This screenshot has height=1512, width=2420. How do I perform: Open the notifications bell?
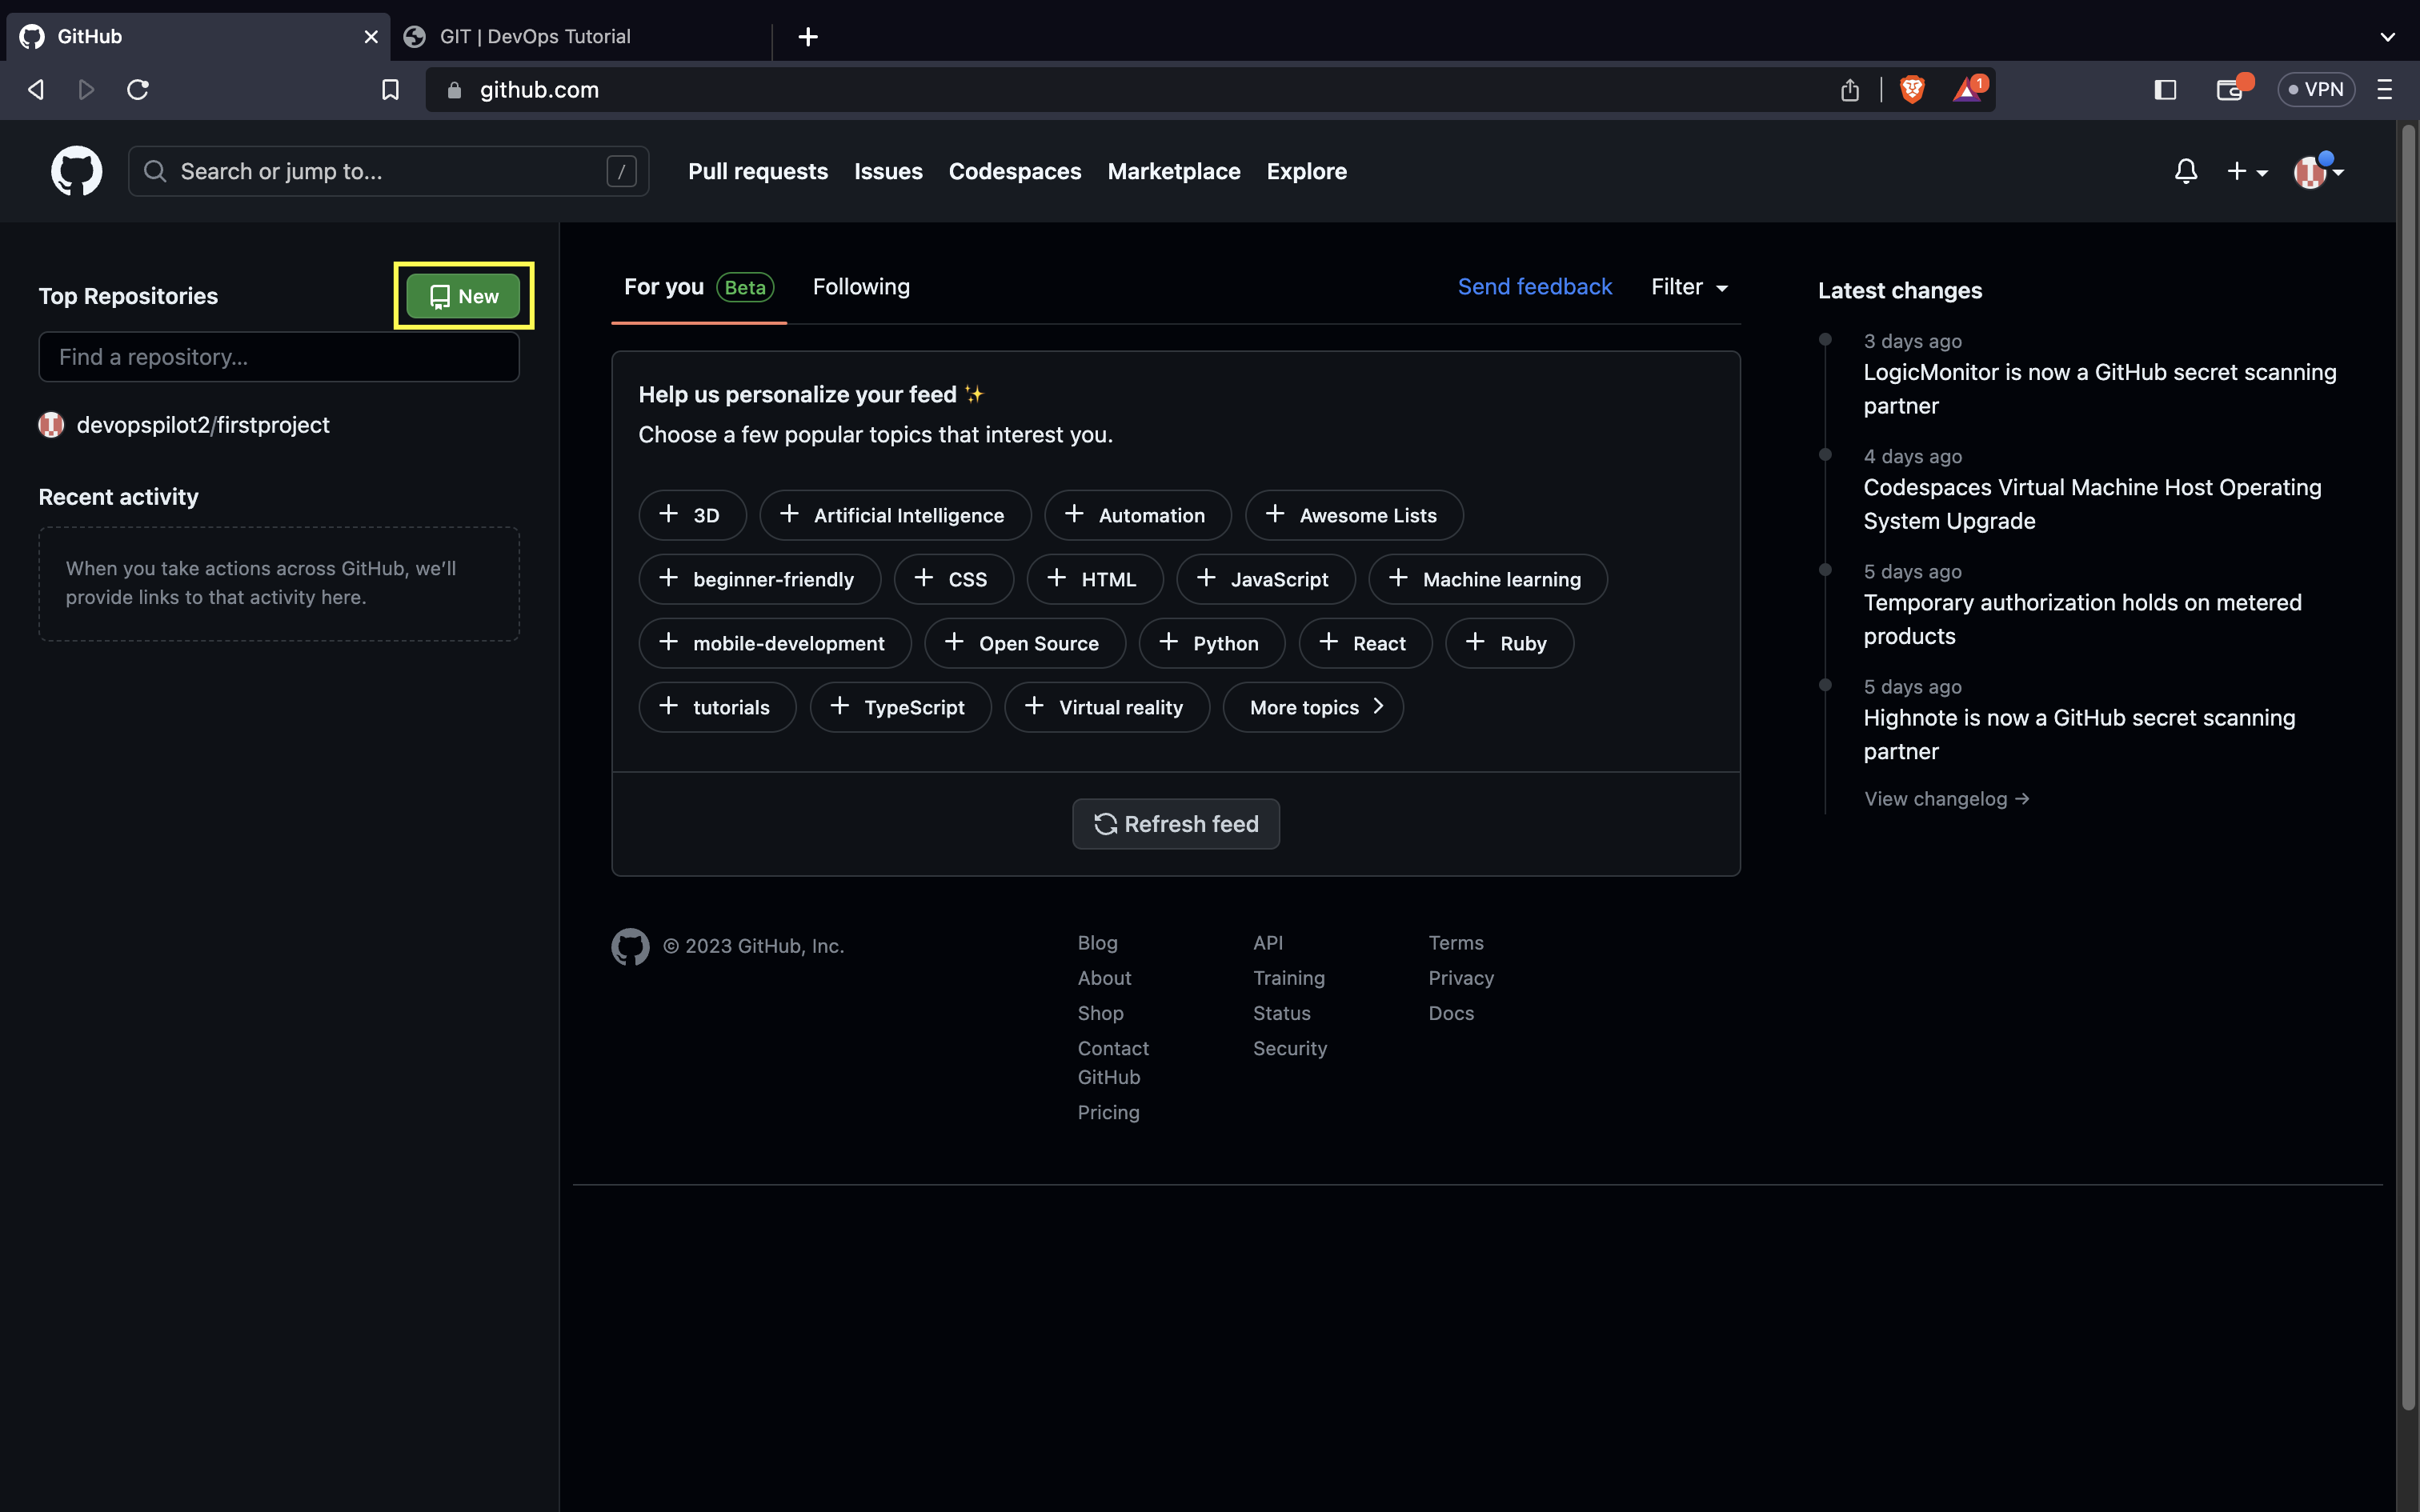click(2186, 171)
